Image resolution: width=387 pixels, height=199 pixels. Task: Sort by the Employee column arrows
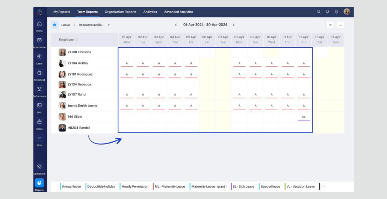[77, 40]
